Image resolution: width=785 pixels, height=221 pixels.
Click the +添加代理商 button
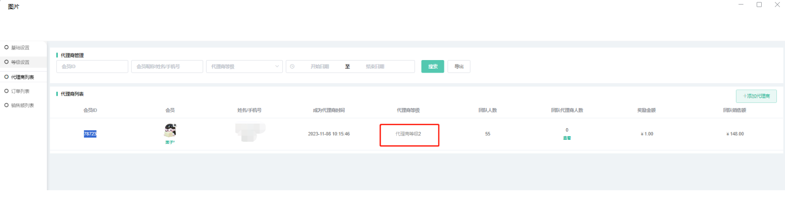click(756, 96)
